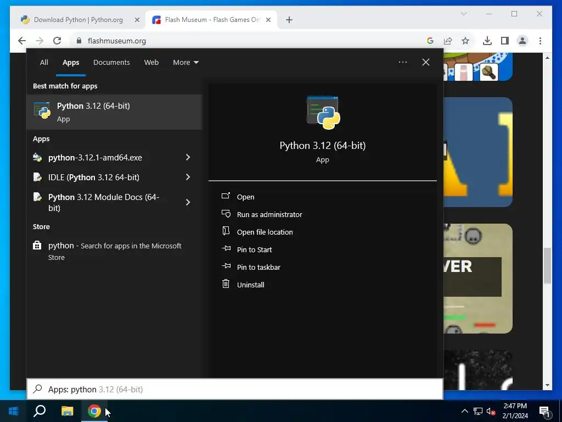
Task: Click the search box with python text
Action: tap(235, 390)
